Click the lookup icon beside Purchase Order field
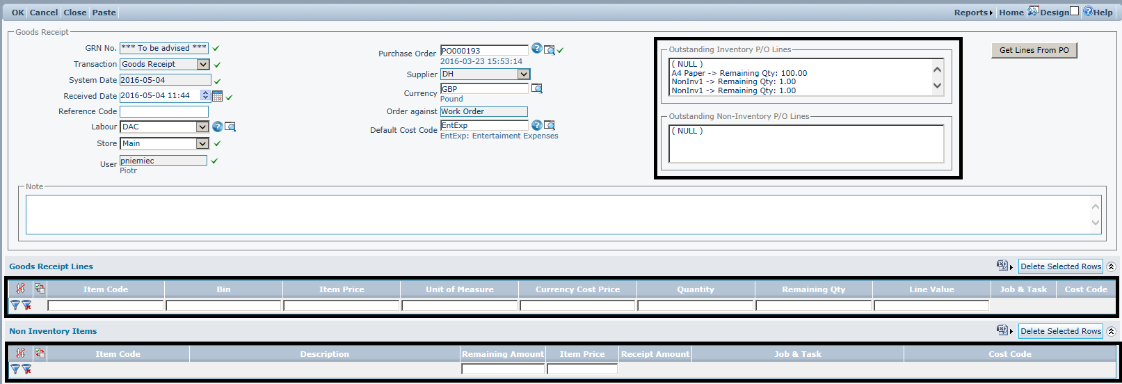Screen dimensions: 1122x384 (x=549, y=50)
